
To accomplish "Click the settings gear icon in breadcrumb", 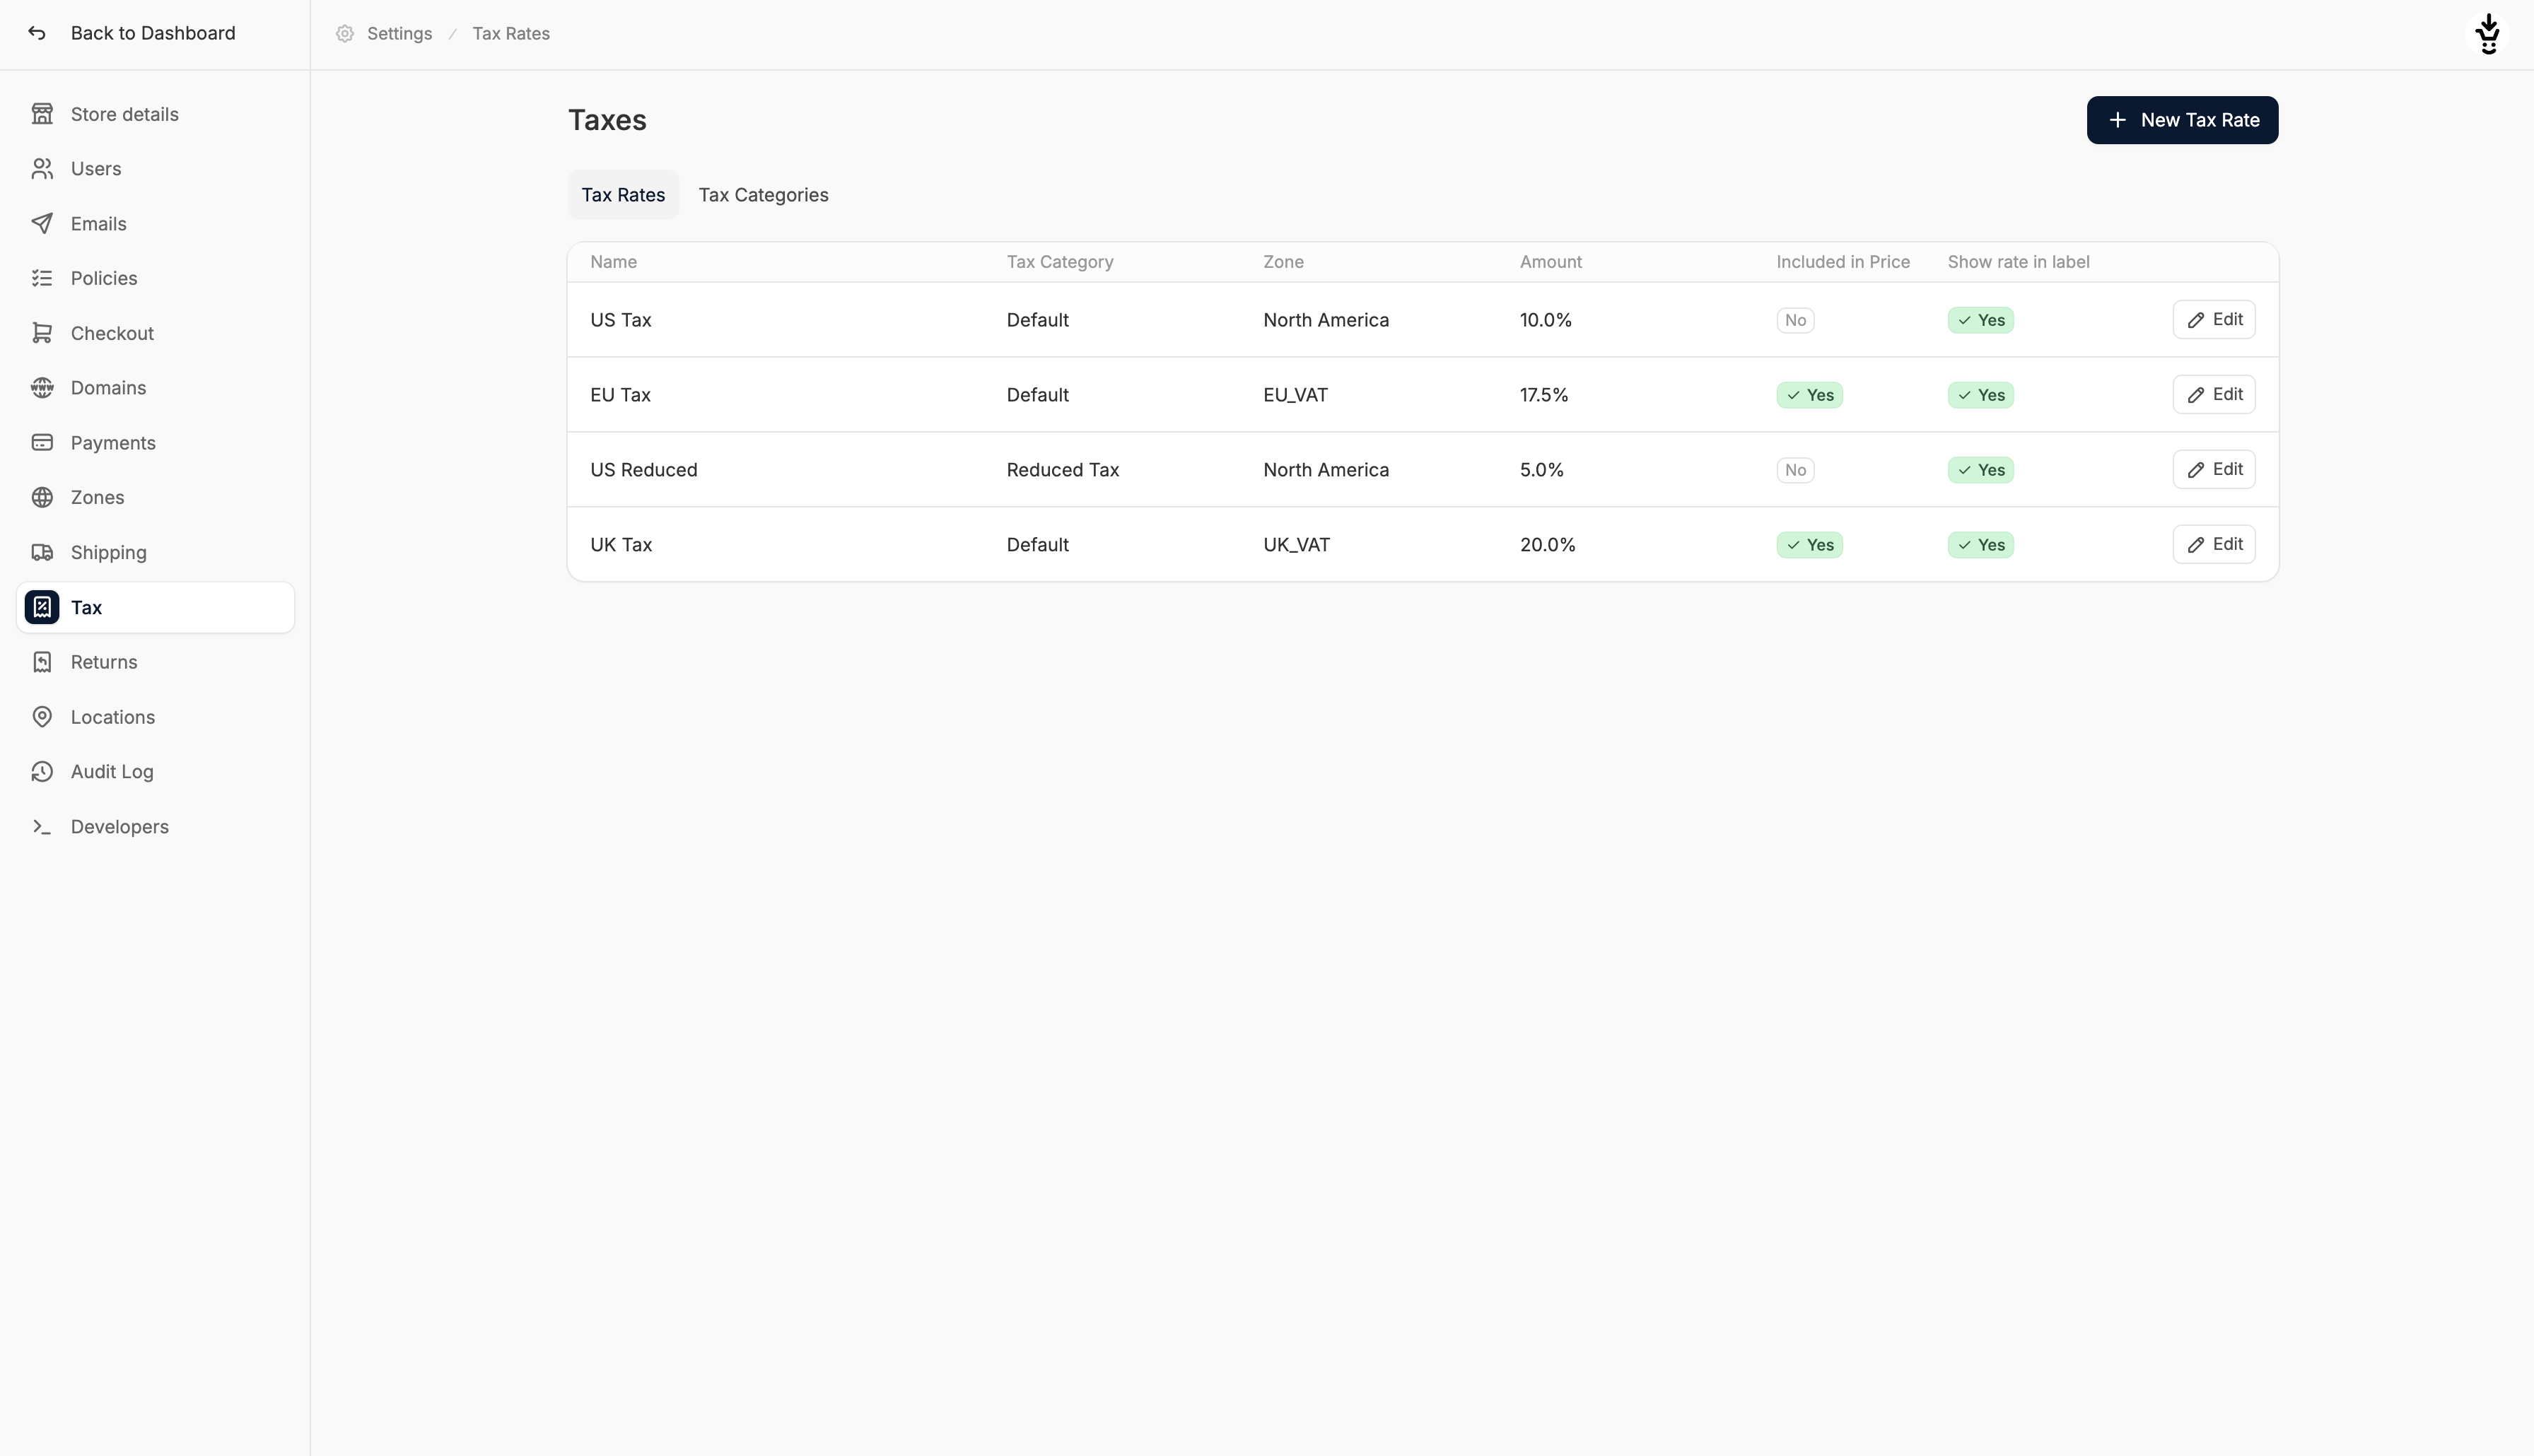I will (345, 34).
